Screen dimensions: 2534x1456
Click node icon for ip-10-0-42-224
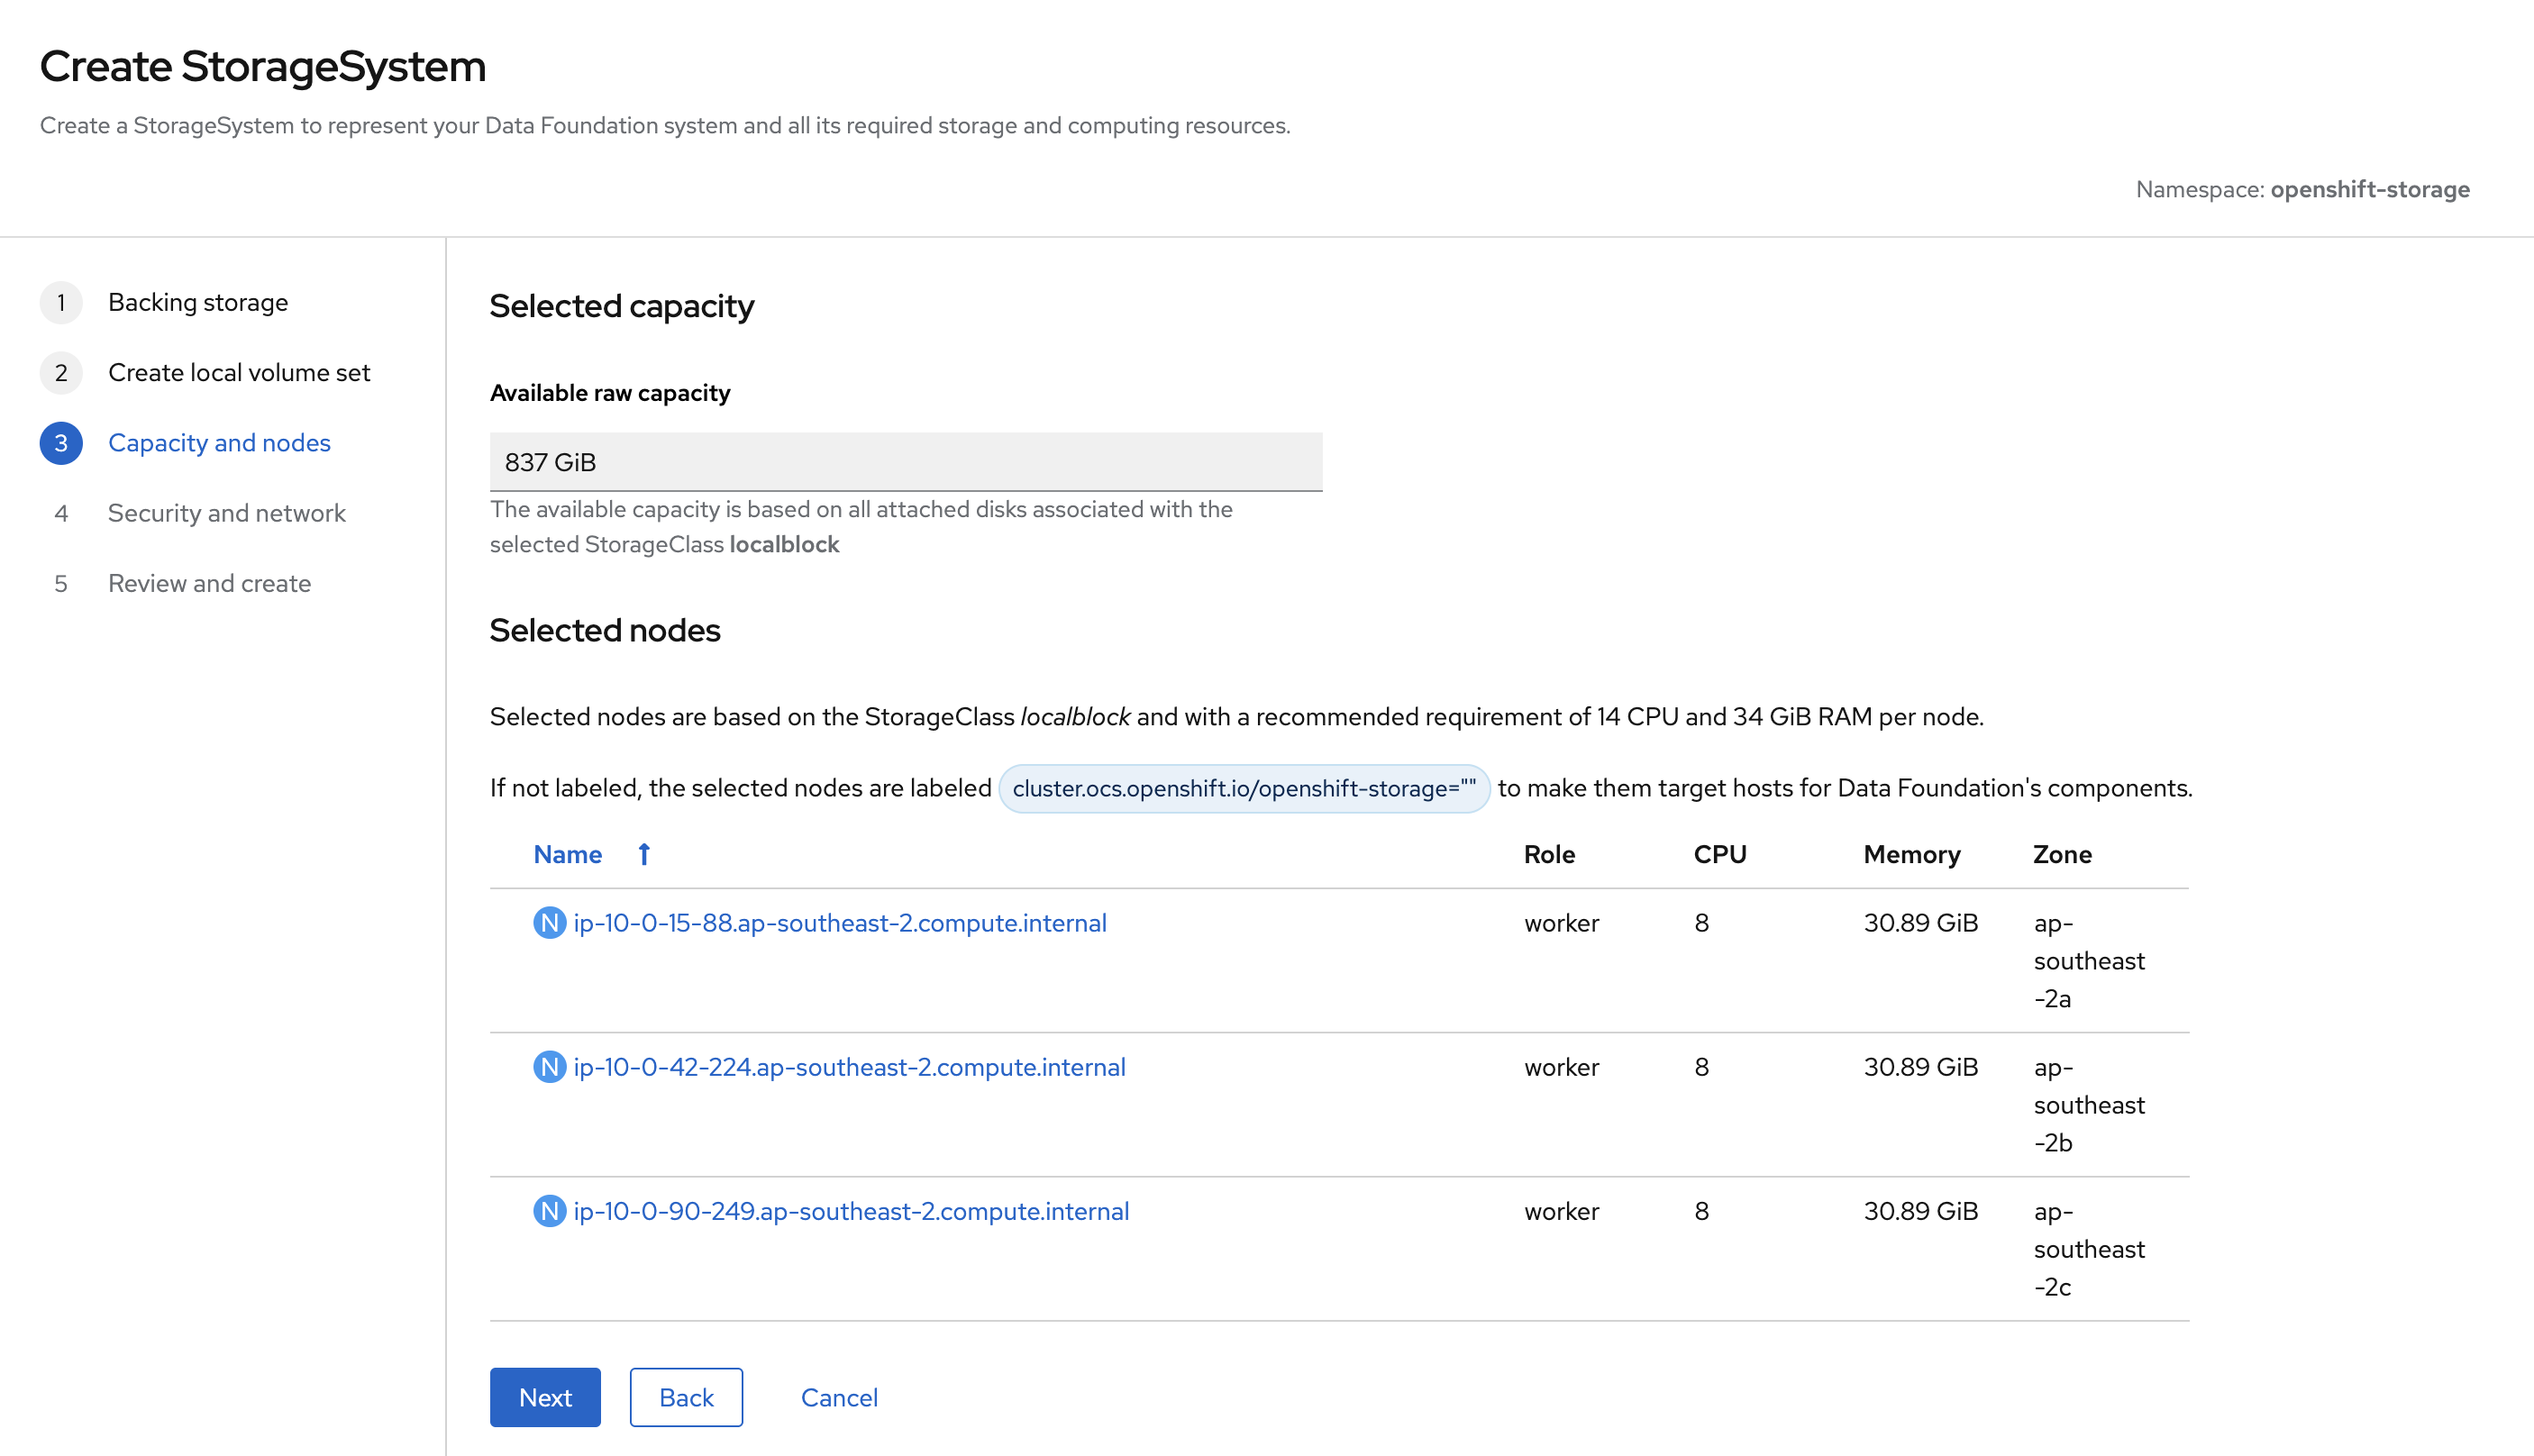(x=549, y=1067)
